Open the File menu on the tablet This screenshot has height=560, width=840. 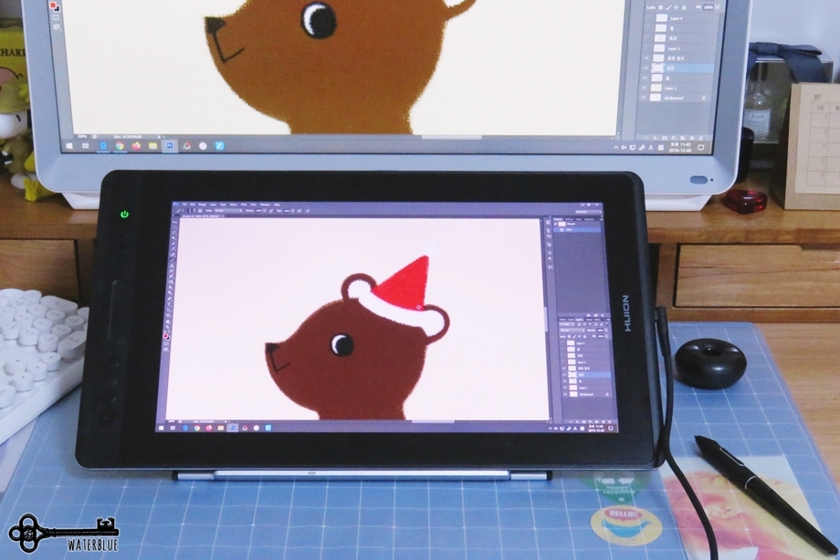click(184, 205)
